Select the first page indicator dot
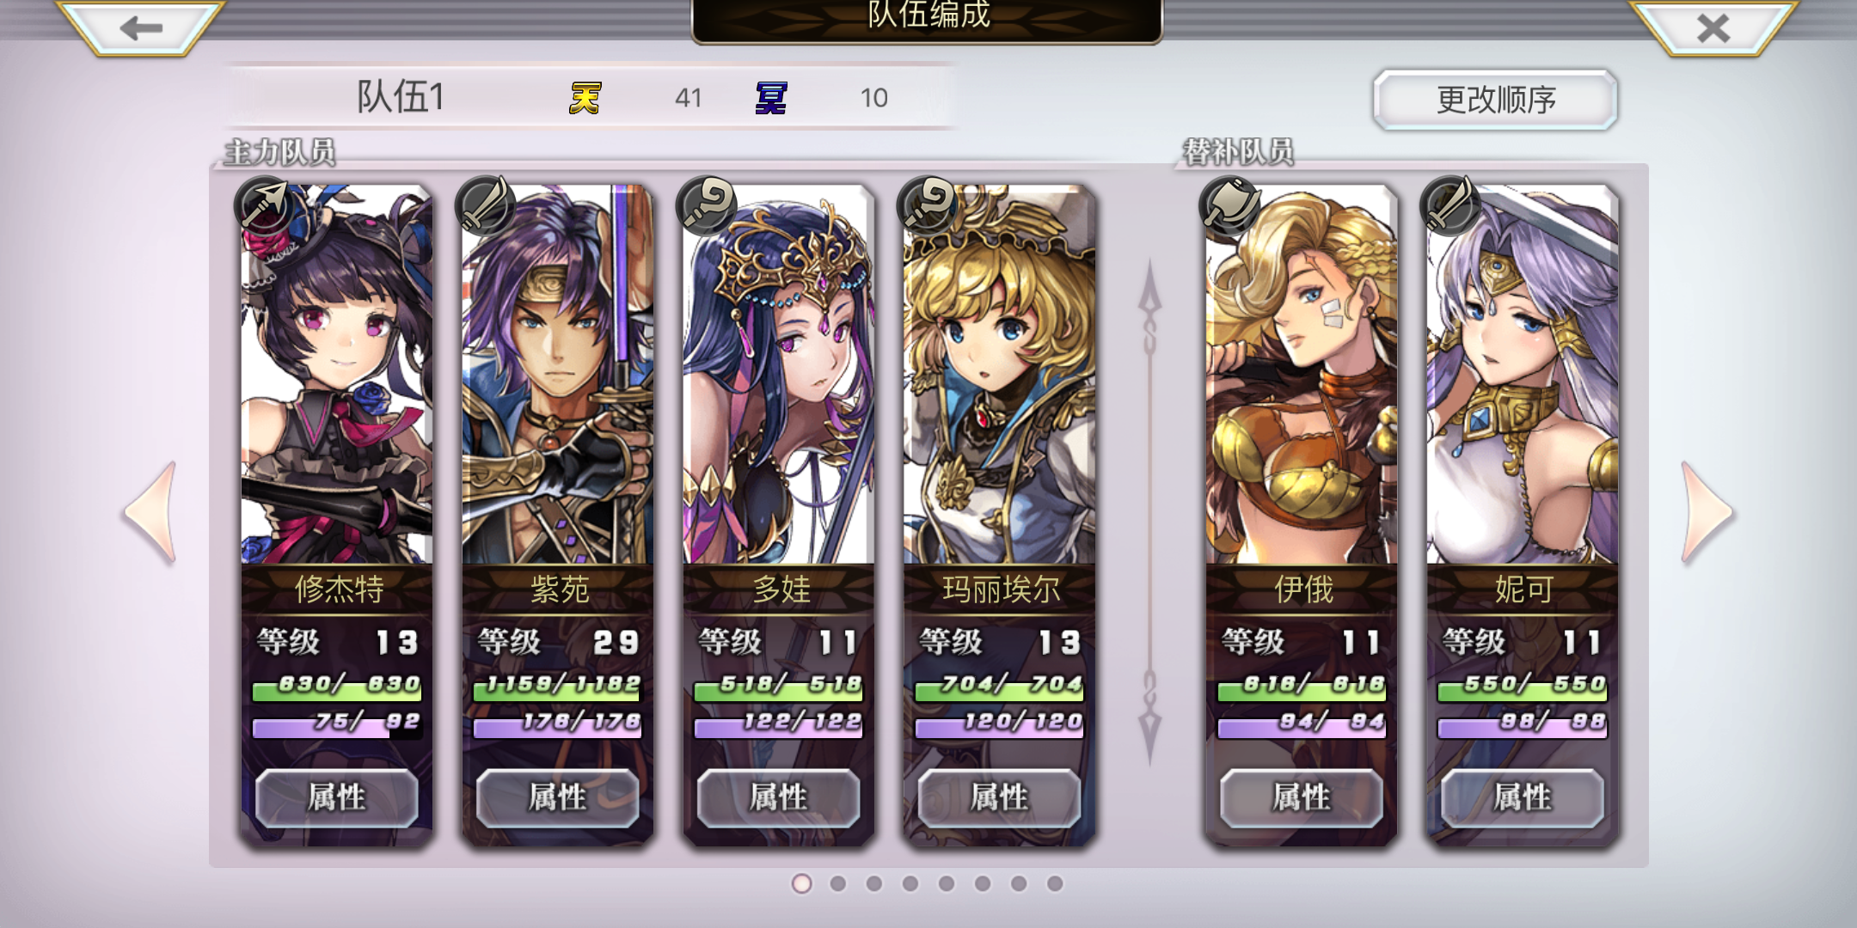This screenshot has height=928, width=1857. (x=801, y=883)
